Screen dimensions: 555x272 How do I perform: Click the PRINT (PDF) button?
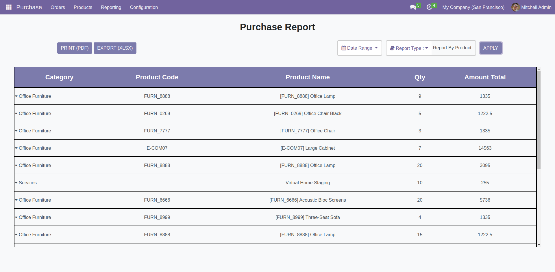75,48
